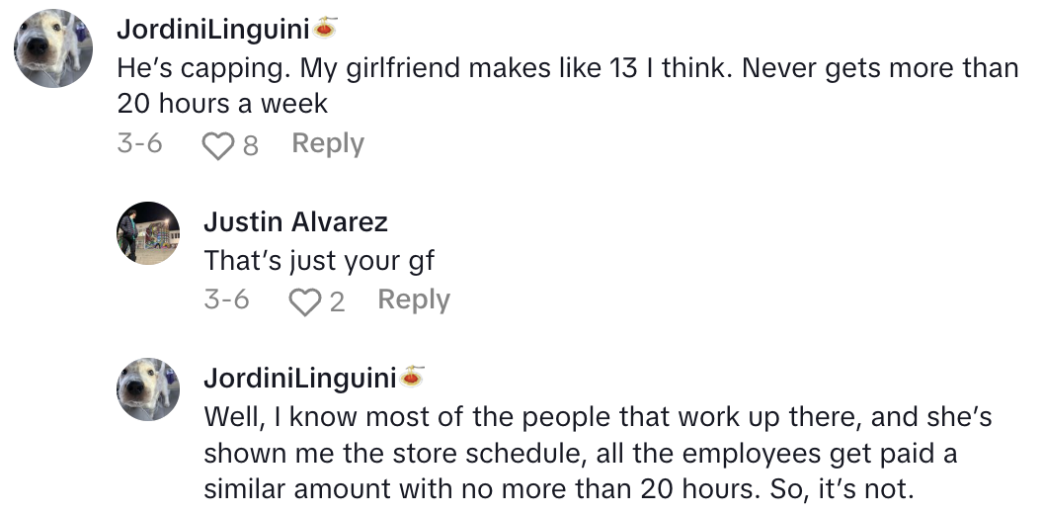Open bottom JordiniLinguini username link

click(300, 378)
